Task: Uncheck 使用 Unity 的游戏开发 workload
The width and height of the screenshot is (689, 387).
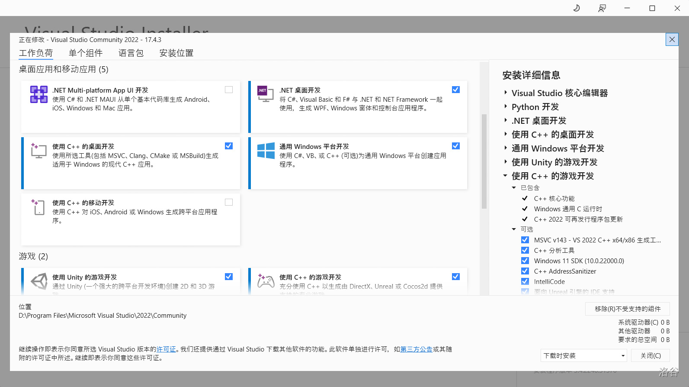Action: [x=229, y=277]
